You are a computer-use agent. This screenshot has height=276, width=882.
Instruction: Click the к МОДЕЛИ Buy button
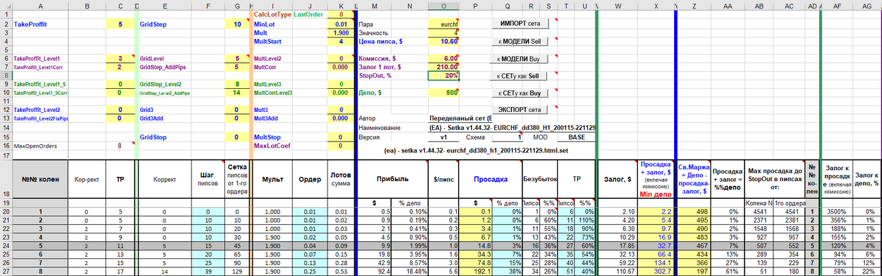click(x=520, y=59)
